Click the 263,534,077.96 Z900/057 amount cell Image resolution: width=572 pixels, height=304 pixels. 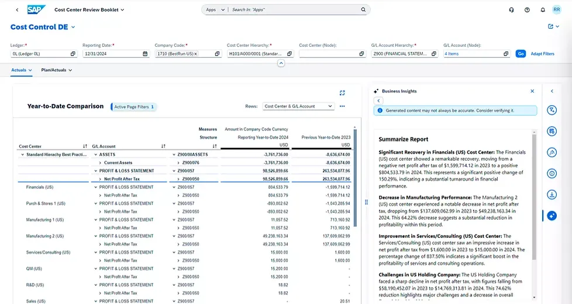pos(336,171)
